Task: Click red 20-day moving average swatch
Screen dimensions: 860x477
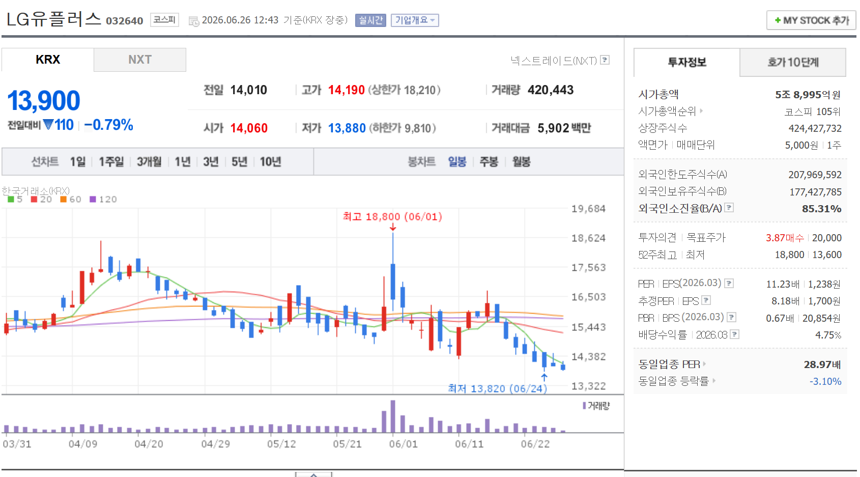Action: (x=34, y=199)
